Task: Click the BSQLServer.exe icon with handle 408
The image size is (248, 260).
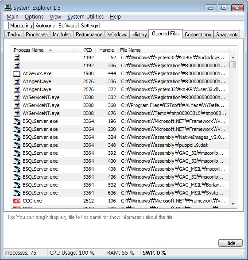Action: tap(17, 169)
